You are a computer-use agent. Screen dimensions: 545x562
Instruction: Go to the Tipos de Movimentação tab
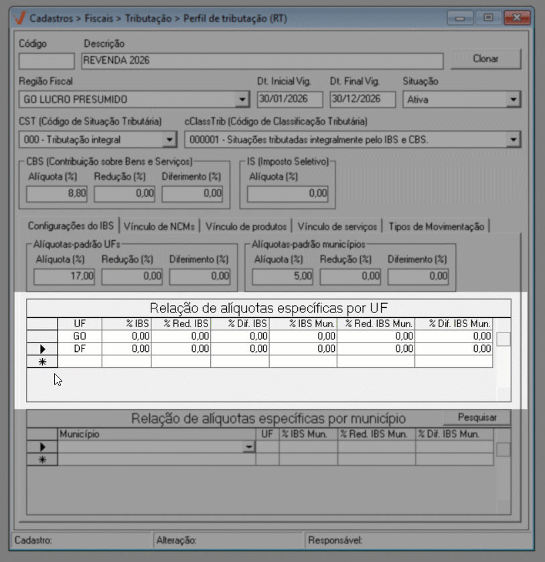(x=436, y=226)
